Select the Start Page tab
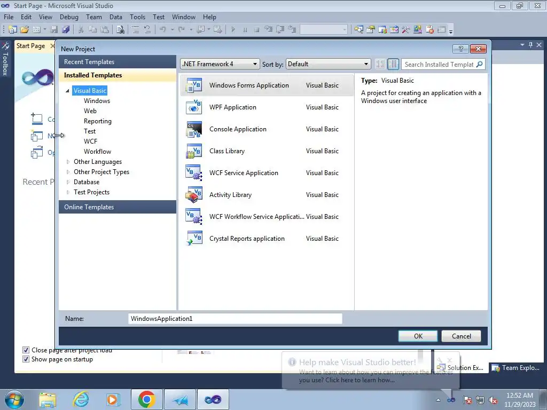The width and height of the screenshot is (547, 410). click(x=30, y=46)
